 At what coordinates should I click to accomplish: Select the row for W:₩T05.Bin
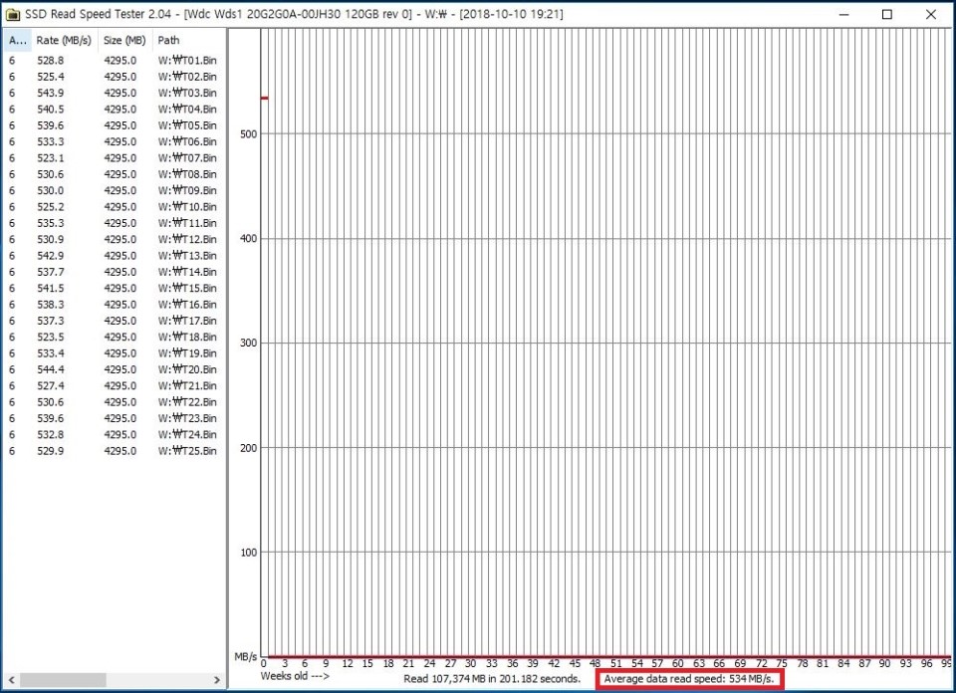pyautogui.click(x=114, y=125)
